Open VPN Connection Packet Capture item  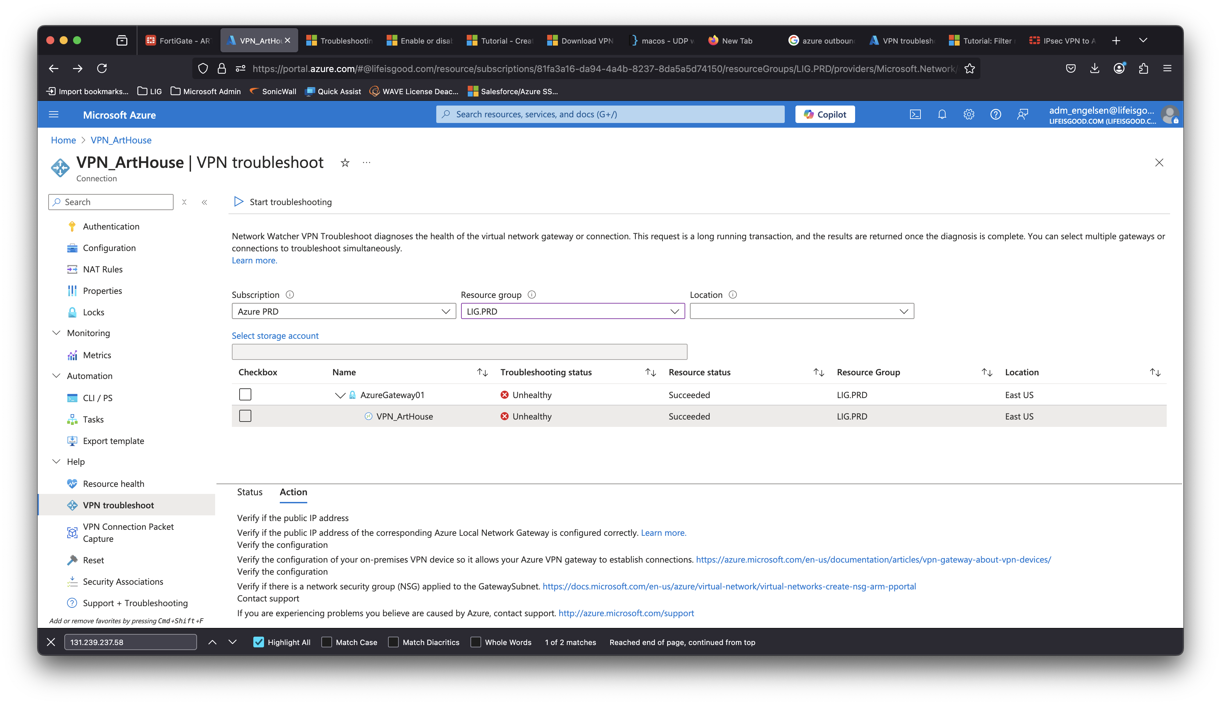tap(128, 533)
